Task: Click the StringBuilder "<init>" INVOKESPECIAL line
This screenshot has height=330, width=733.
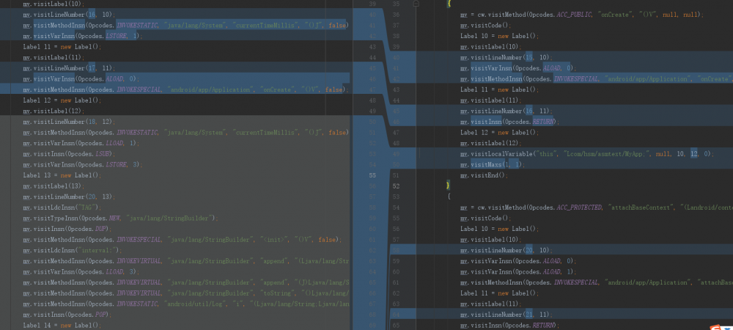Action: point(183,240)
